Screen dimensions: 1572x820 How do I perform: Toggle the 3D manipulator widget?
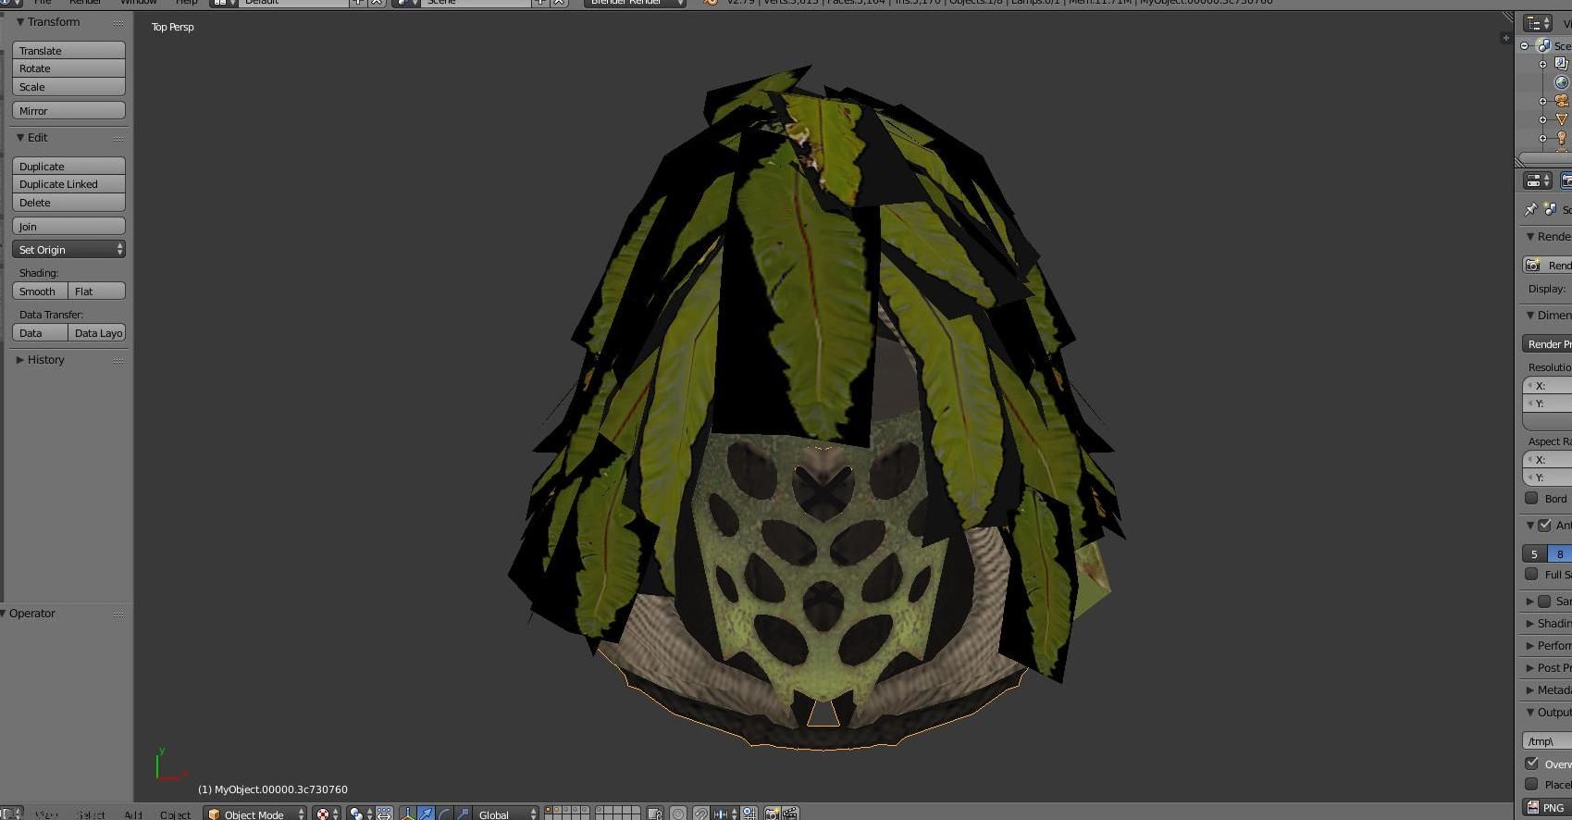point(408,814)
